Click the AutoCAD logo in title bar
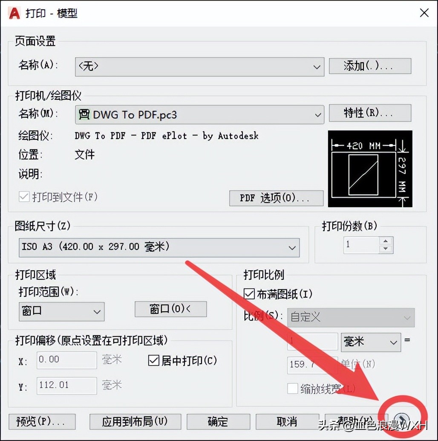 click(14, 13)
